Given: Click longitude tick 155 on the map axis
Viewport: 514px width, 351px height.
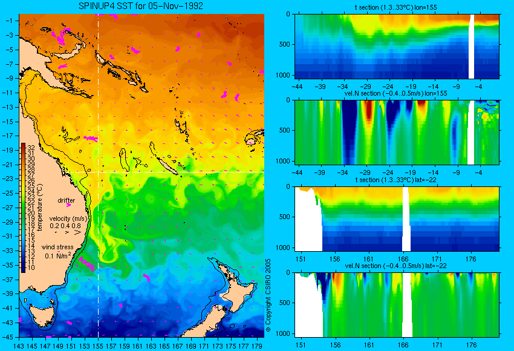Looking at the screenshot, I should [98, 346].
